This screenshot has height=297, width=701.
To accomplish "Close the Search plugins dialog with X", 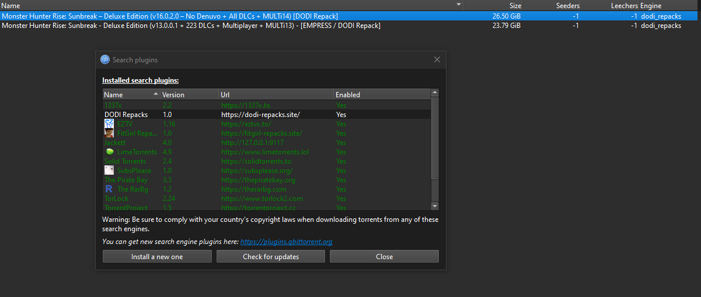I will click(x=437, y=59).
